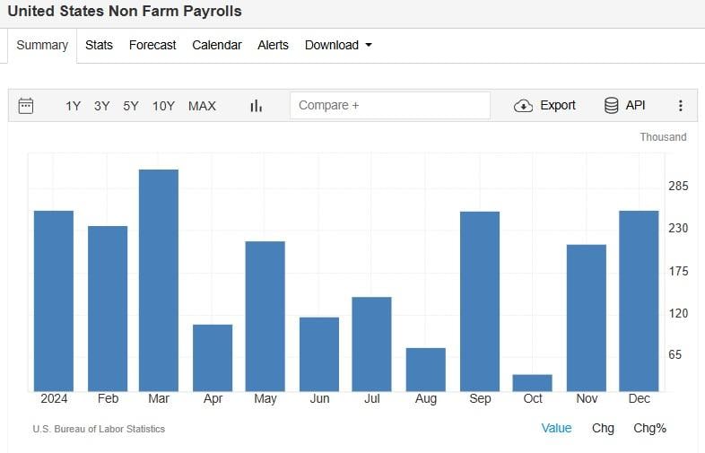Viewport: 705px width, 453px height.
Task: Expand the Download dropdown menu
Action: pyautogui.click(x=338, y=45)
